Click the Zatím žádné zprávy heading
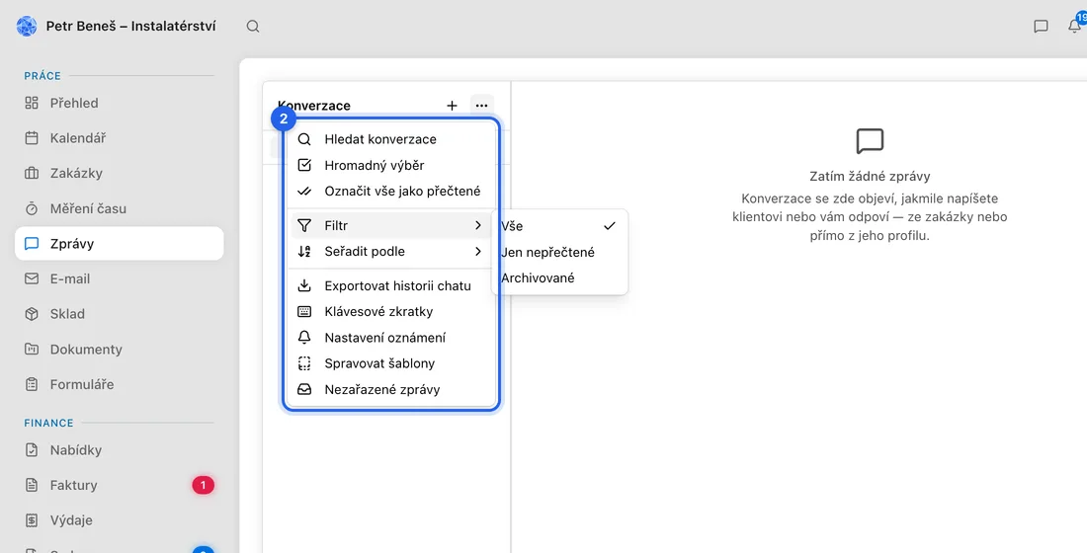The height and width of the screenshot is (553, 1087). click(x=870, y=176)
